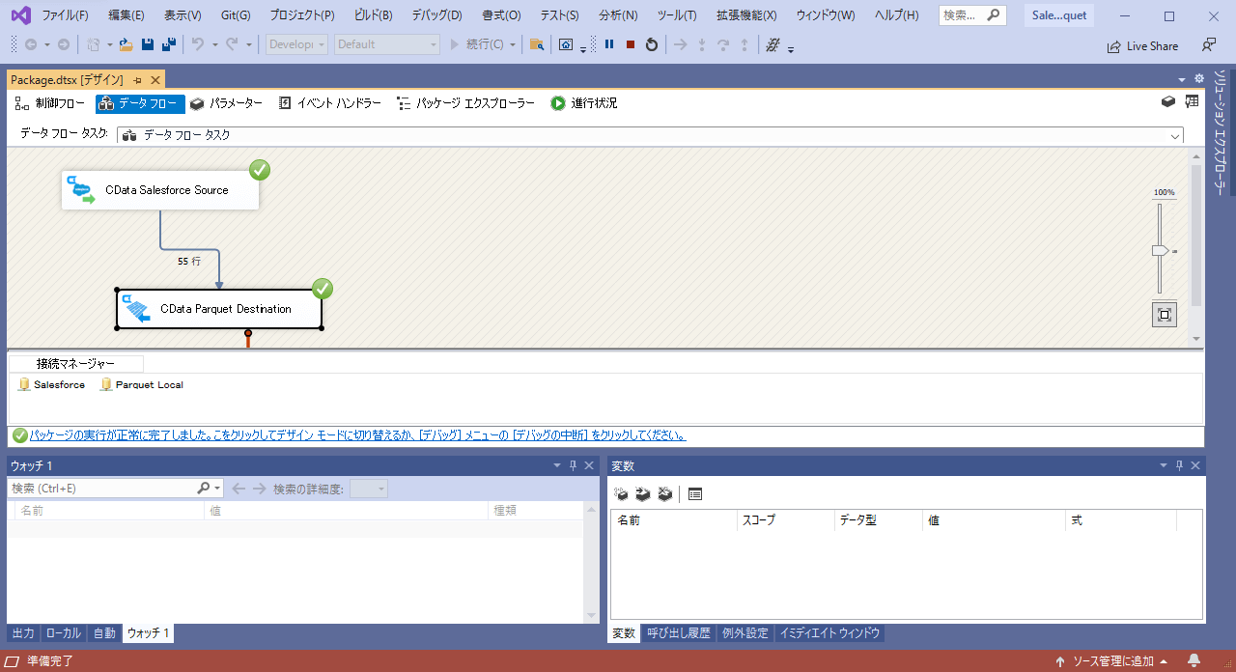
Task: Switch to the パッケージ エクスプローラー tab
Action: 465,103
